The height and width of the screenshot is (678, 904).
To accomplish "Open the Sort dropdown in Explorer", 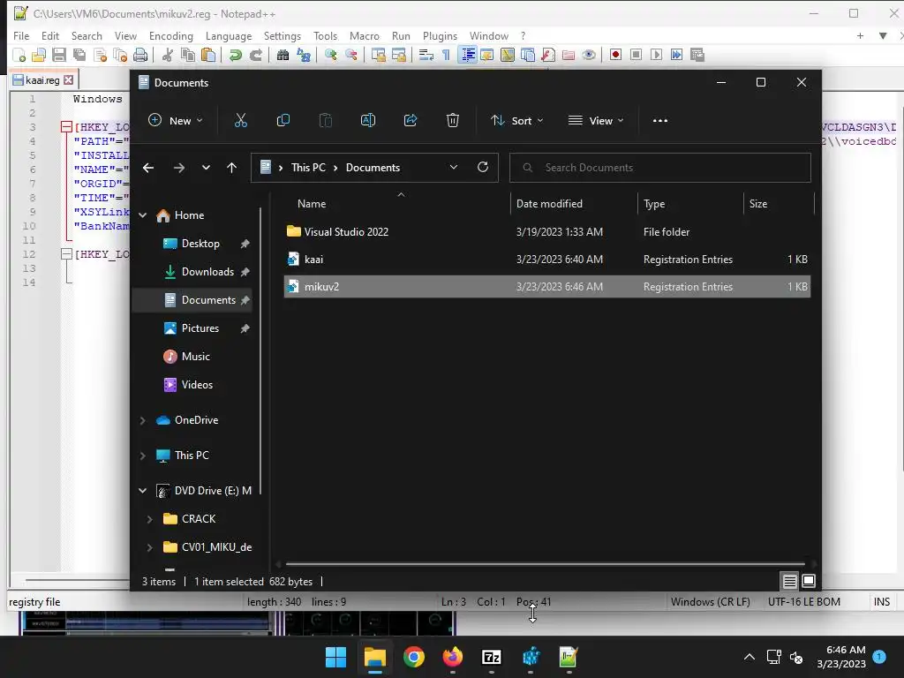I will pyautogui.click(x=516, y=120).
